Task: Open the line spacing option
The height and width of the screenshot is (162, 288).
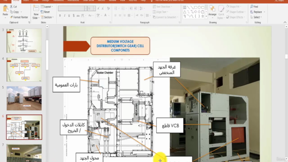Action: coord(141,9)
